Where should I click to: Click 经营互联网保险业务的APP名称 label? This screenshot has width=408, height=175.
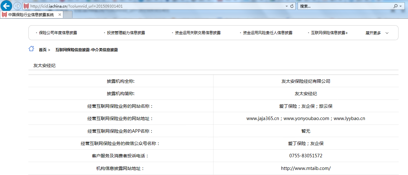[120, 131]
